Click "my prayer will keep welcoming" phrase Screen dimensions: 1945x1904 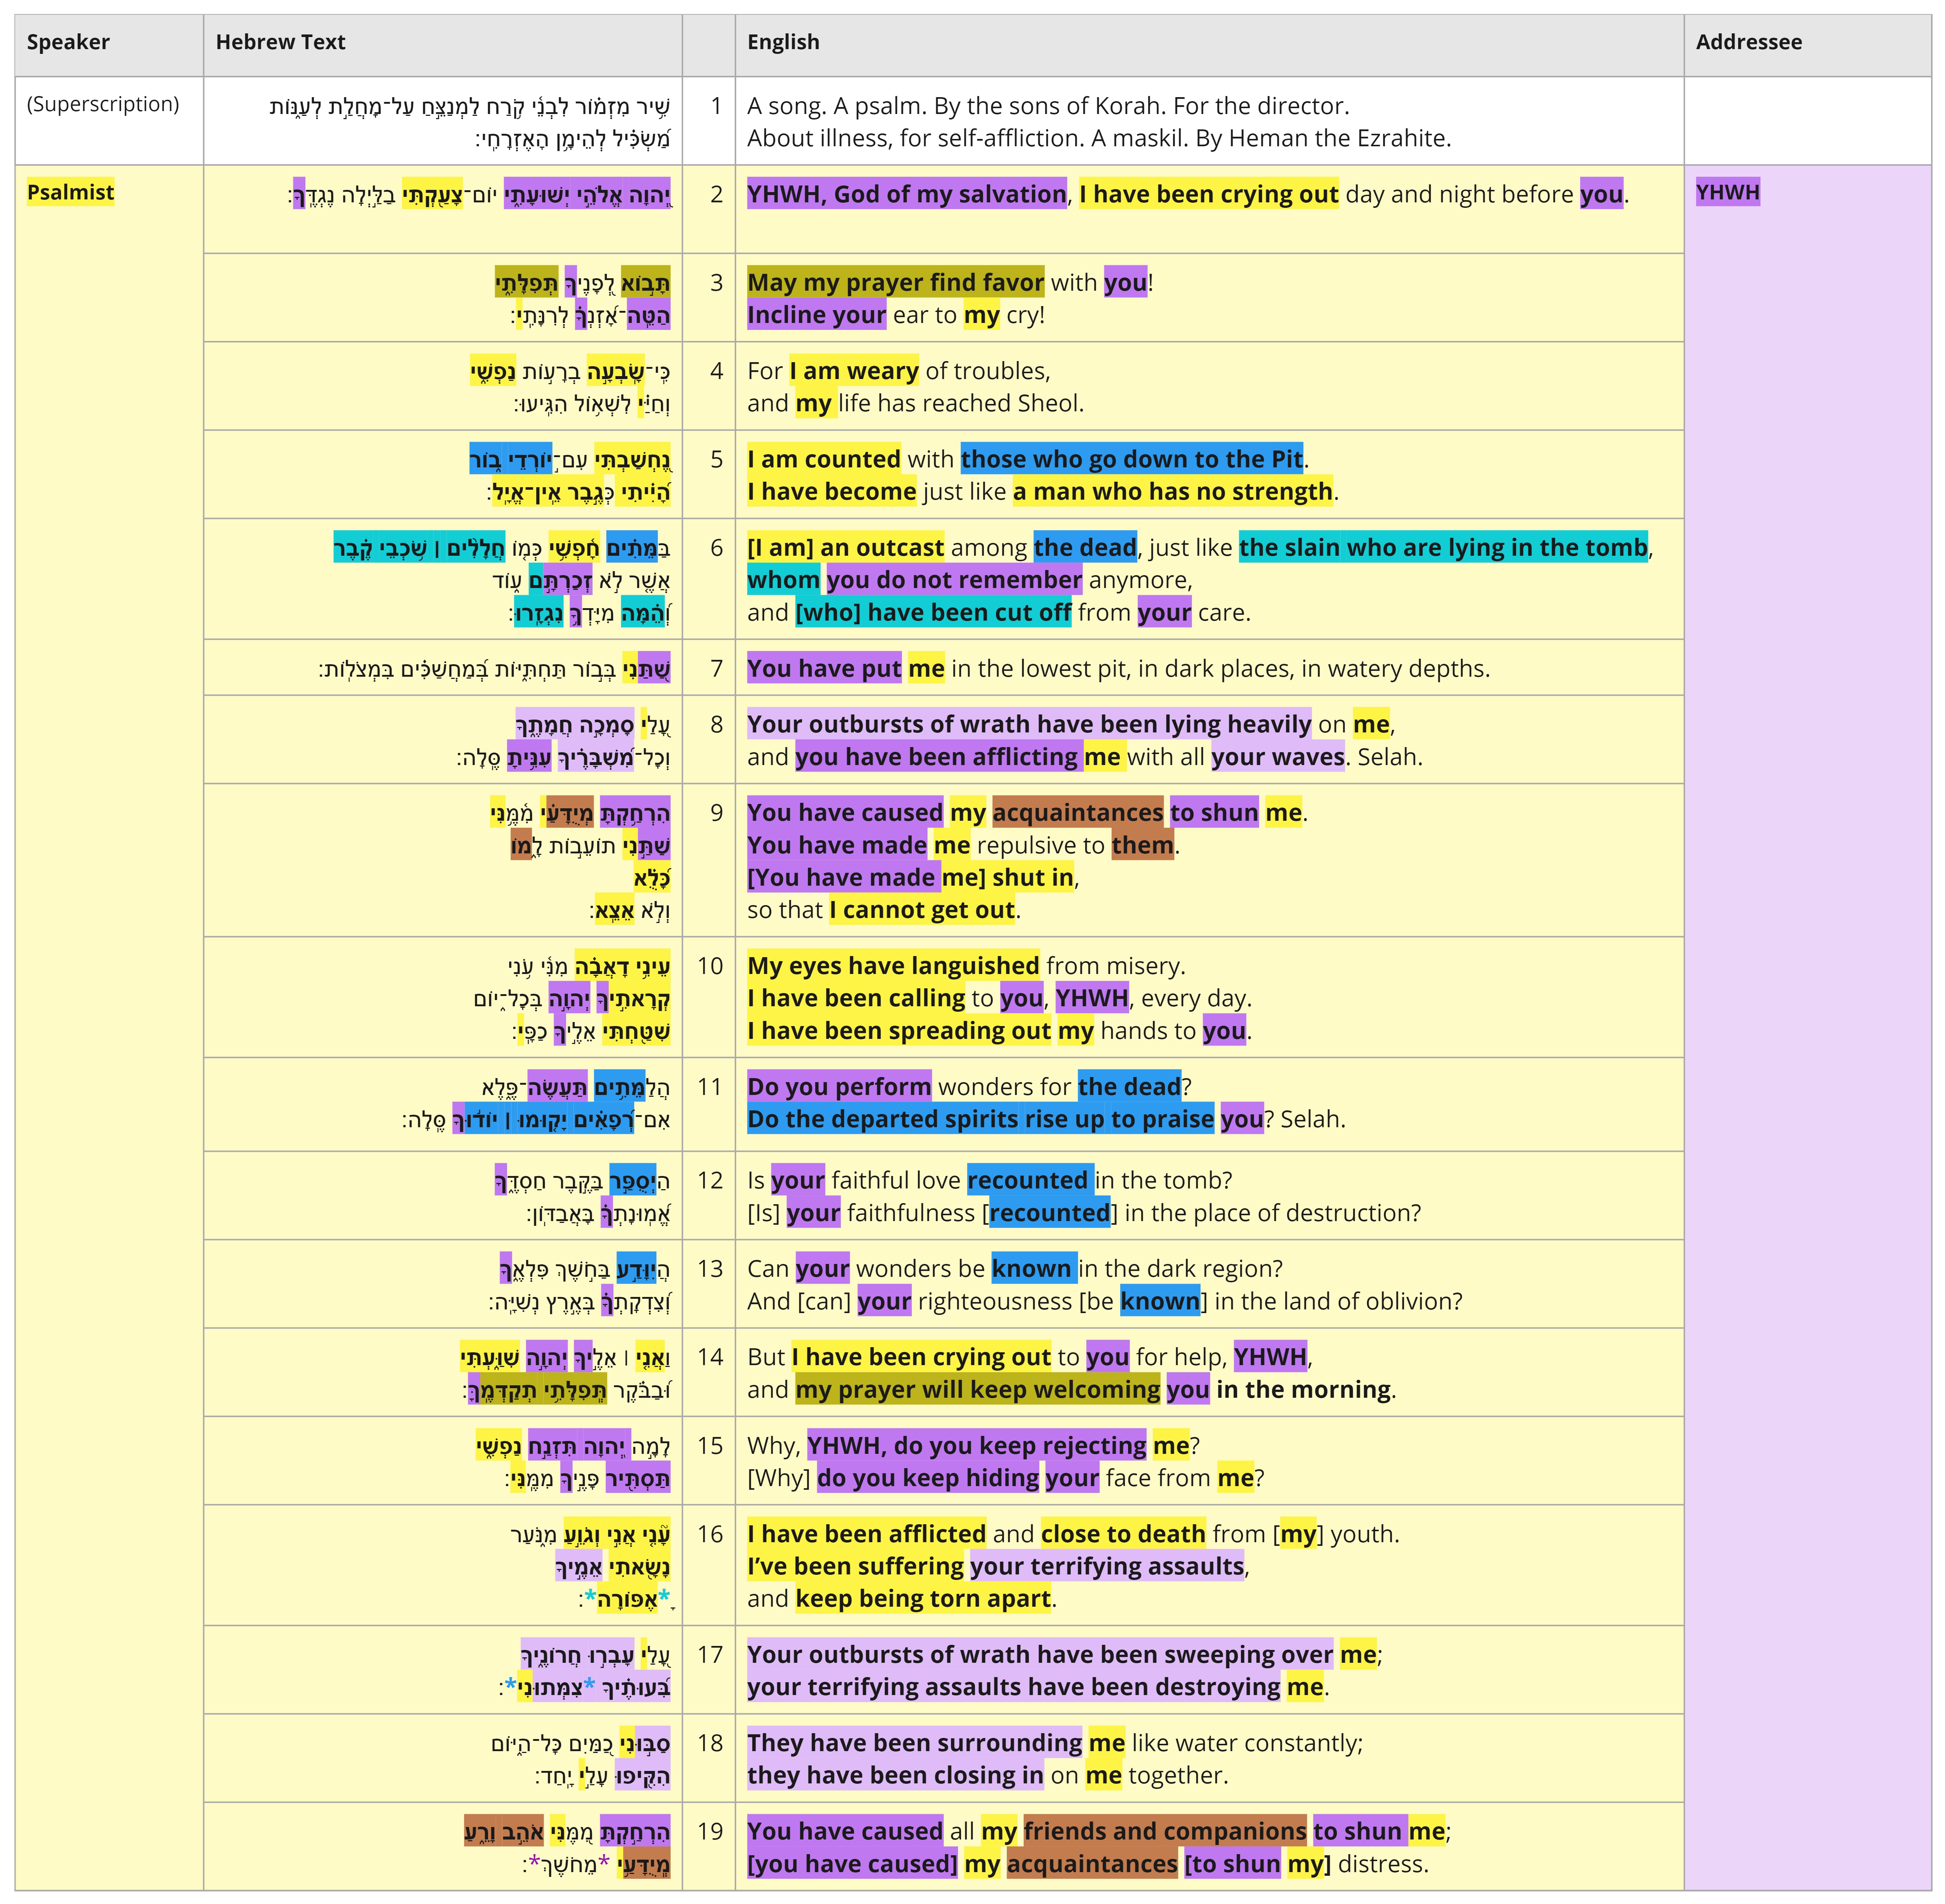[x=978, y=1389]
